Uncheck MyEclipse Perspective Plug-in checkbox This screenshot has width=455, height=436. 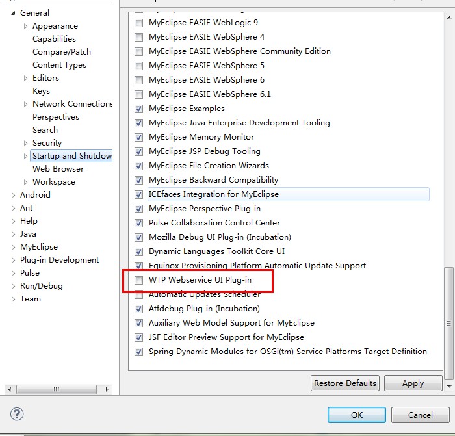tap(138, 209)
